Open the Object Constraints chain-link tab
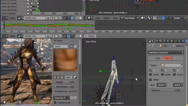Image resolution: width=188 pixels, height=106 pixels. (x=176, y=41)
